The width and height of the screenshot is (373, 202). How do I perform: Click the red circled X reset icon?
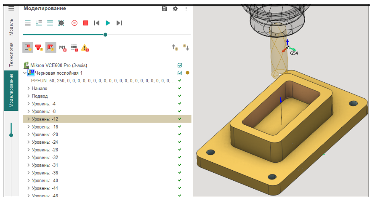(74, 23)
